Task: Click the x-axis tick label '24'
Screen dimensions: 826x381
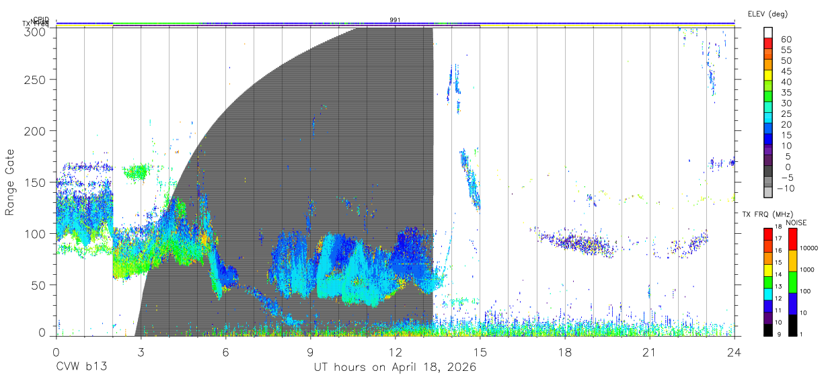Action: [734, 351]
